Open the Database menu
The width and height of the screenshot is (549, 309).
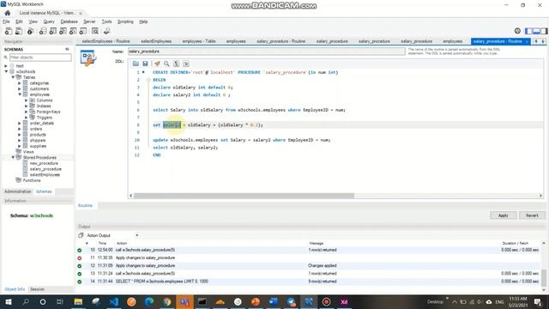(x=69, y=21)
